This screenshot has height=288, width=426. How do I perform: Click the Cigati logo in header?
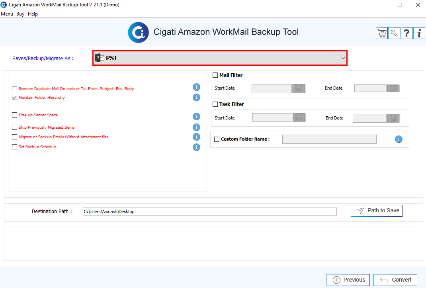138,32
